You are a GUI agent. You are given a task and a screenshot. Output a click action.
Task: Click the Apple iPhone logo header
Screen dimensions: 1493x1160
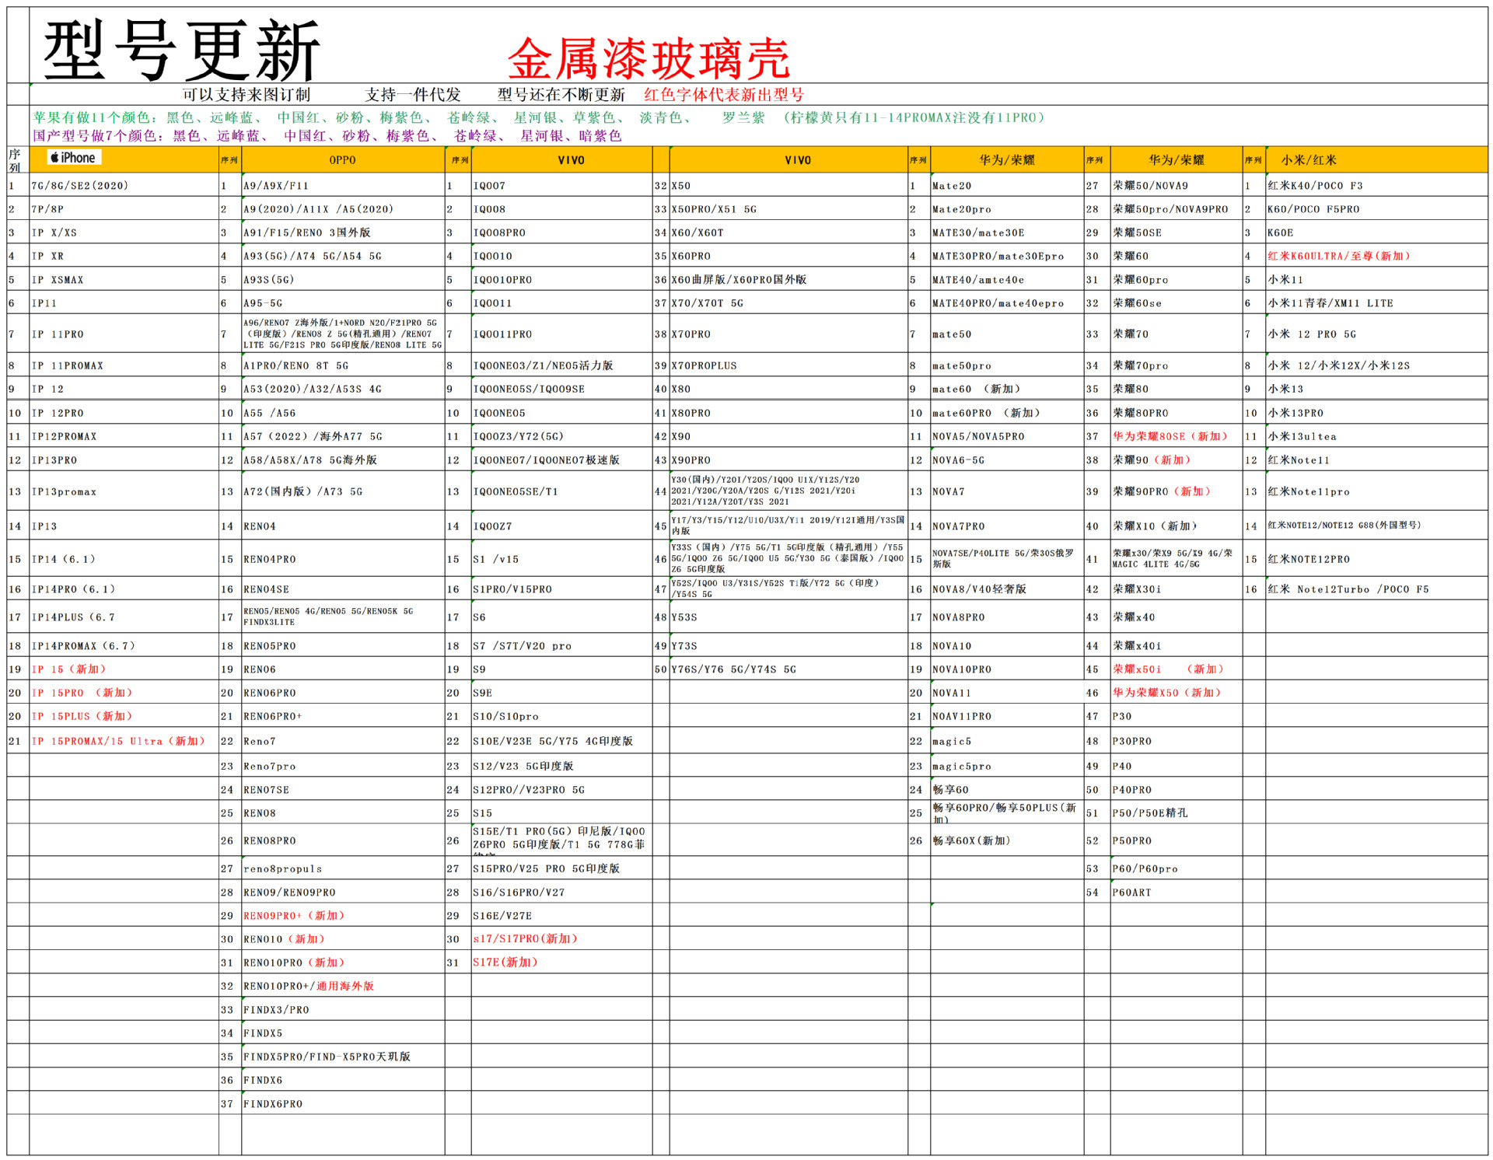click(73, 158)
